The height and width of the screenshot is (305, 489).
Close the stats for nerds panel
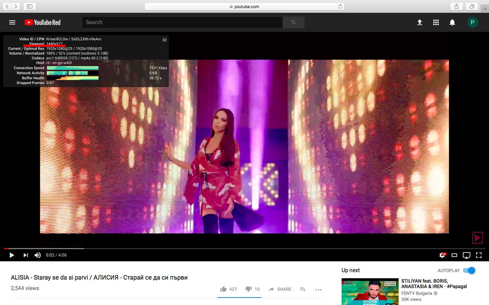[x=164, y=39]
